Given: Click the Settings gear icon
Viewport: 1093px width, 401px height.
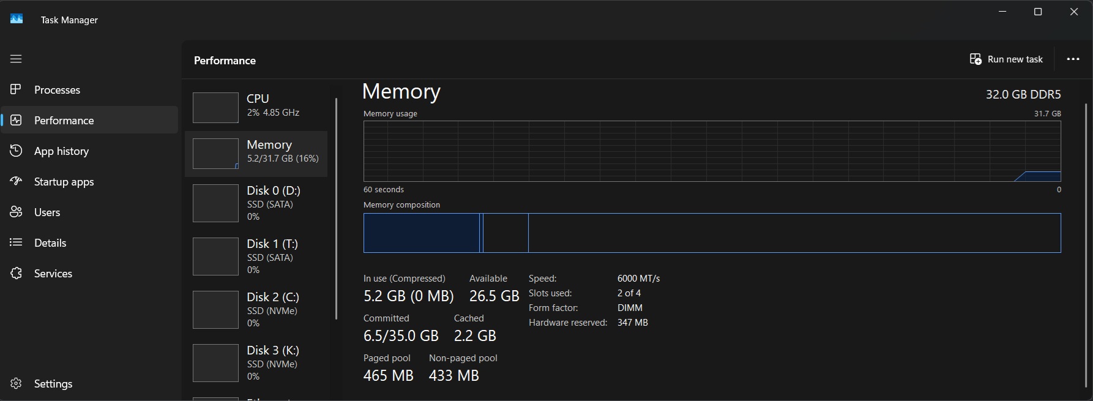Looking at the screenshot, I should 16,383.
